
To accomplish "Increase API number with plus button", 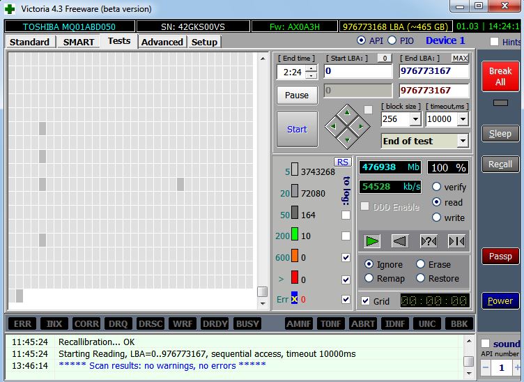I will [518, 367].
